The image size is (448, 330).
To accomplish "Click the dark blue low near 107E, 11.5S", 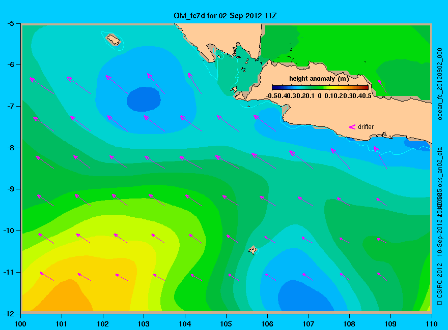I will pos(304,297).
